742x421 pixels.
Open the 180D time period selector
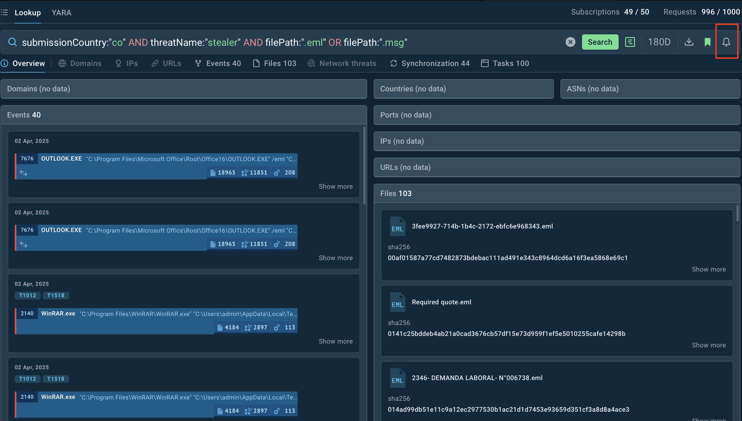[x=659, y=42]
